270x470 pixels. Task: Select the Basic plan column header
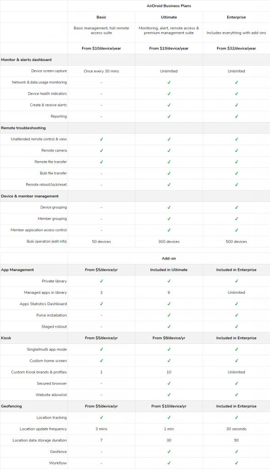pos(101,17)
